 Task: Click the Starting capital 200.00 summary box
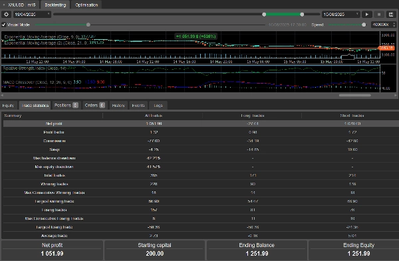click(x=154, y=250)
